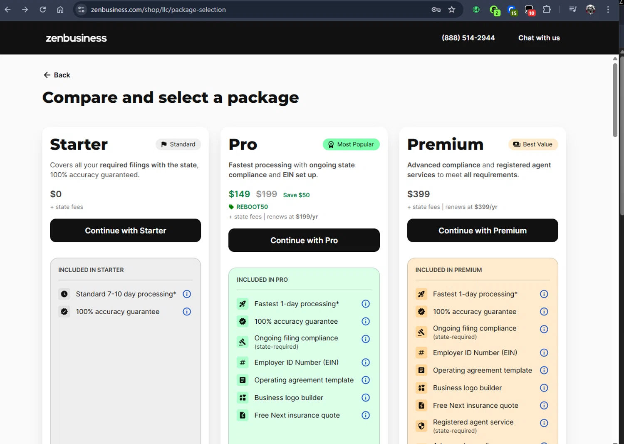Screen dimensions: 624x444
Task: Bookmark this page with the star icon
Action: 452,10
